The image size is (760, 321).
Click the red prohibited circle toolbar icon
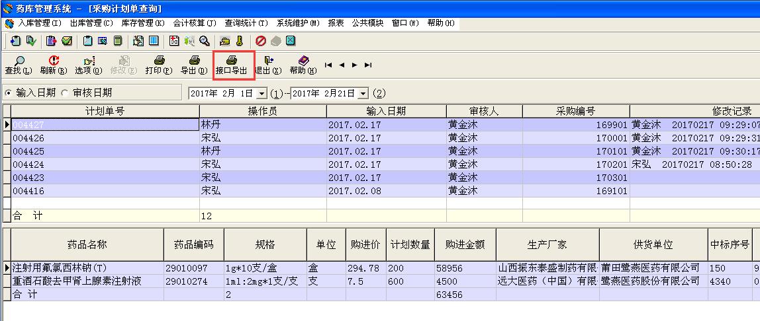tap(261, 41)
